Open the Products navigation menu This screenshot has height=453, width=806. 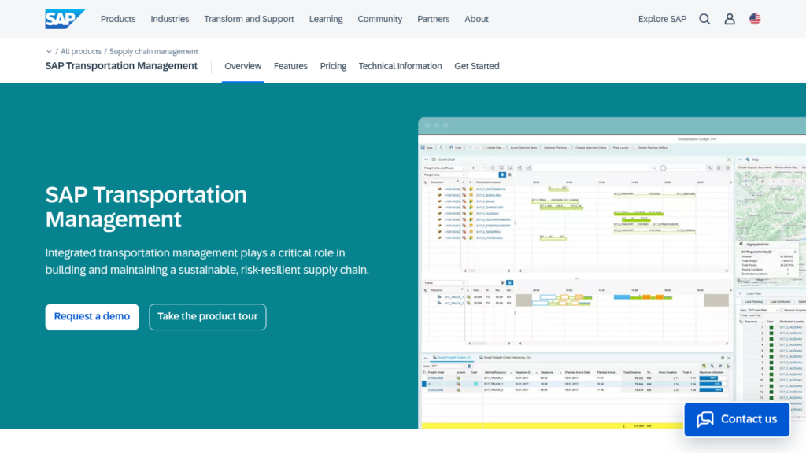click(118, 19)
